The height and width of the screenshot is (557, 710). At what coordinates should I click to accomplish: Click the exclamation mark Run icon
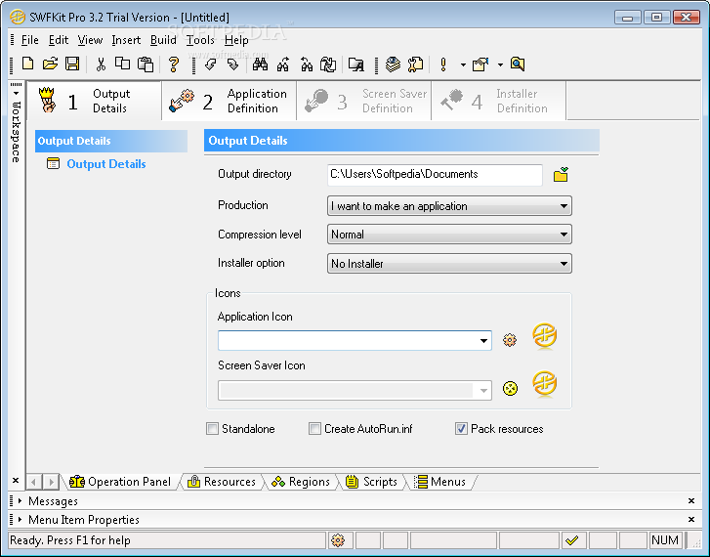point(443,64)
